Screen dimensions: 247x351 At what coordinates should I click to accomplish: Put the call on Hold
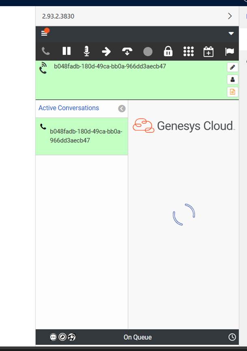(x=67, y=52)
